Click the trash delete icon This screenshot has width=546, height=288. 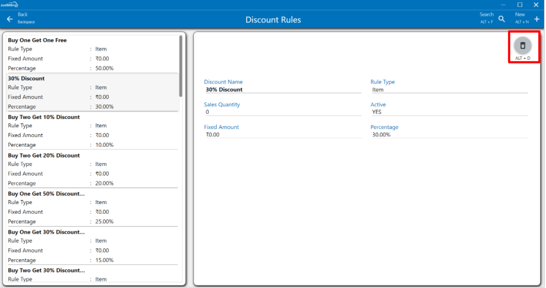pyautogui.click(x=522, y=46)
